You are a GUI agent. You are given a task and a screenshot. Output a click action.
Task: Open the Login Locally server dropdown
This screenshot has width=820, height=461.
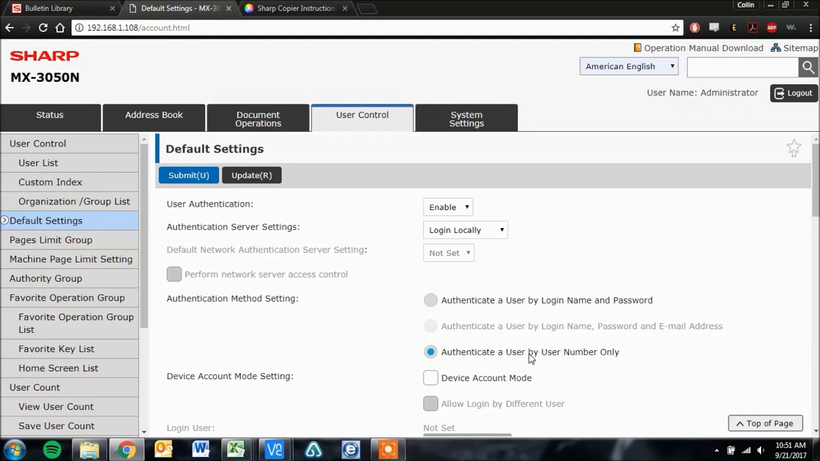(x=466, y=230)
